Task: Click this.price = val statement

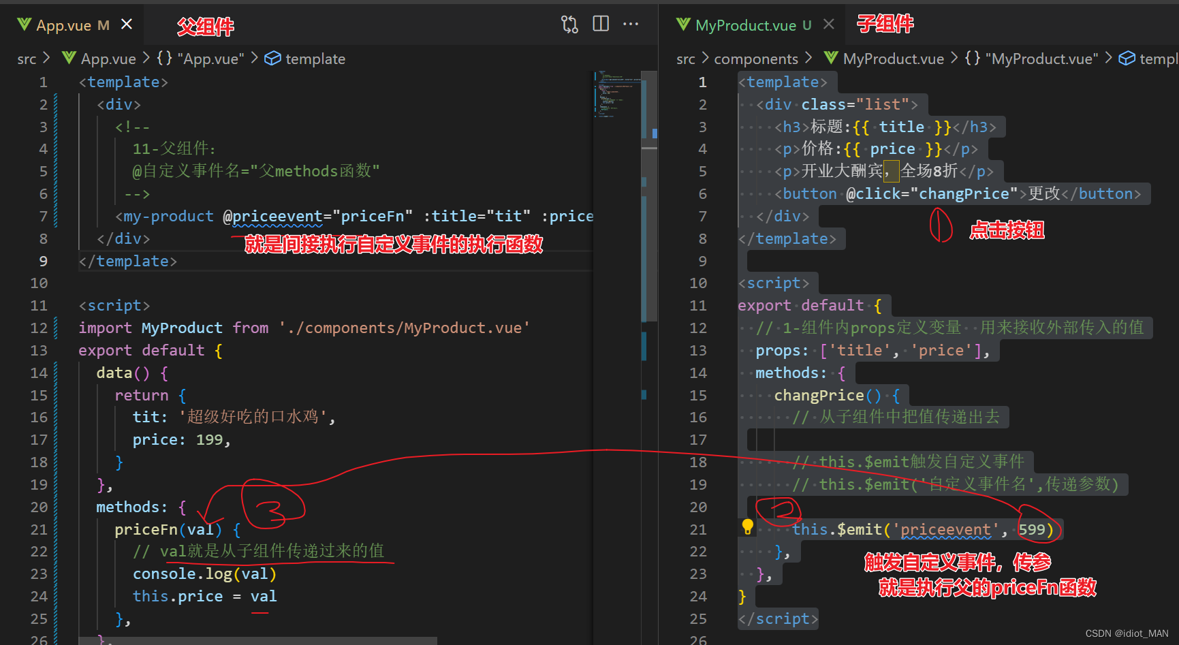Action: (204, 597)
